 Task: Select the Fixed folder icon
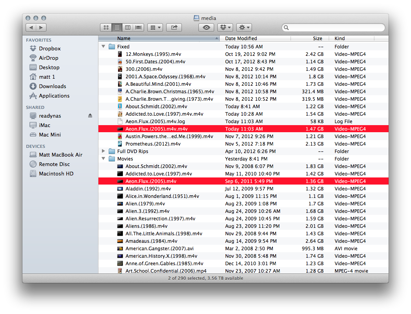click(112, 46)
